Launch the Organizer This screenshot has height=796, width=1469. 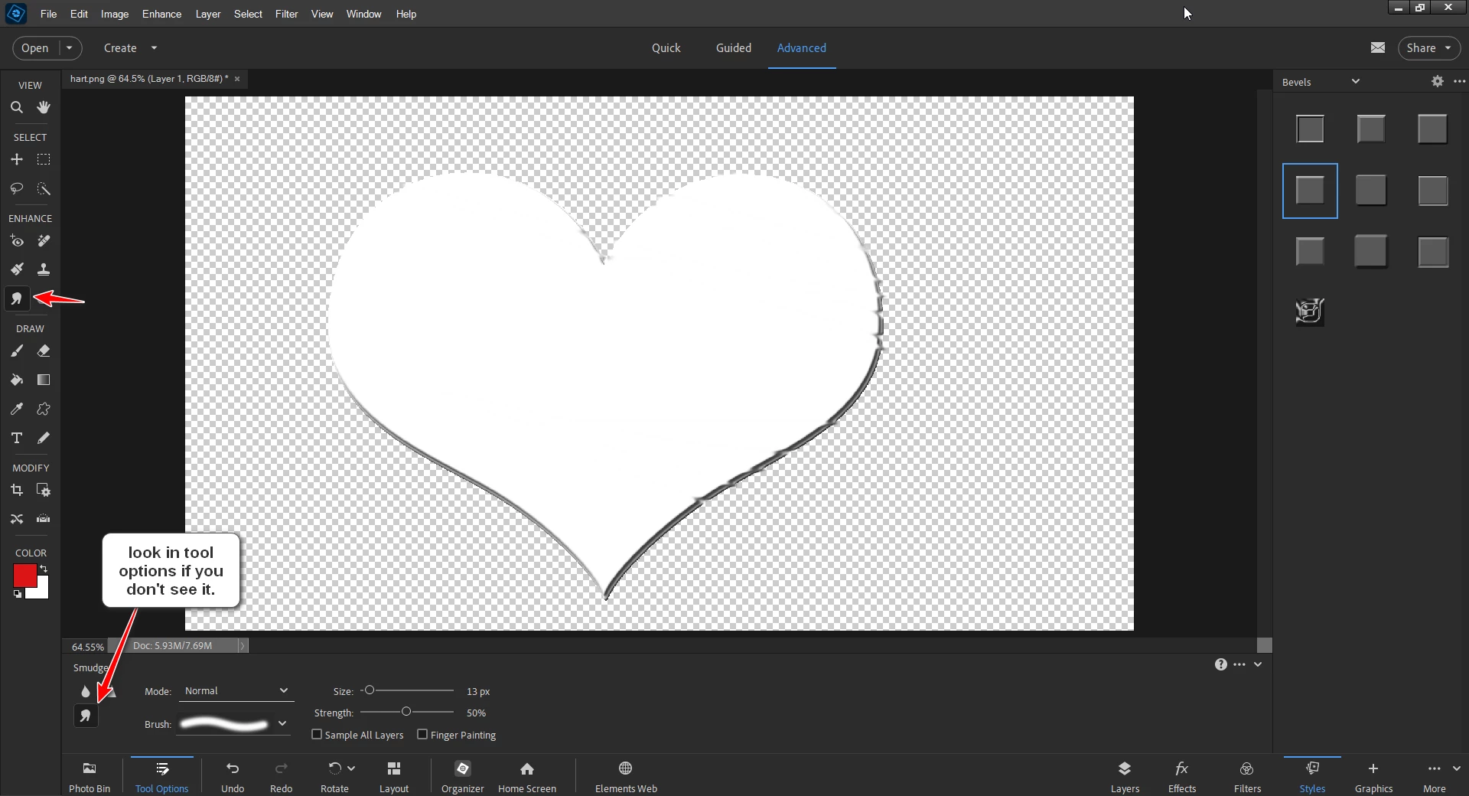click(463, 777)
